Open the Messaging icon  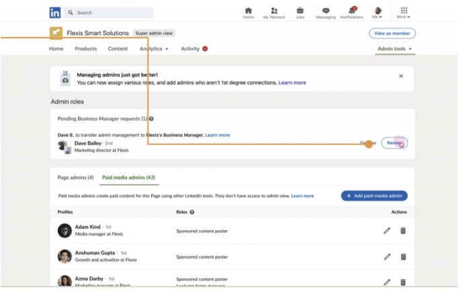325,11
